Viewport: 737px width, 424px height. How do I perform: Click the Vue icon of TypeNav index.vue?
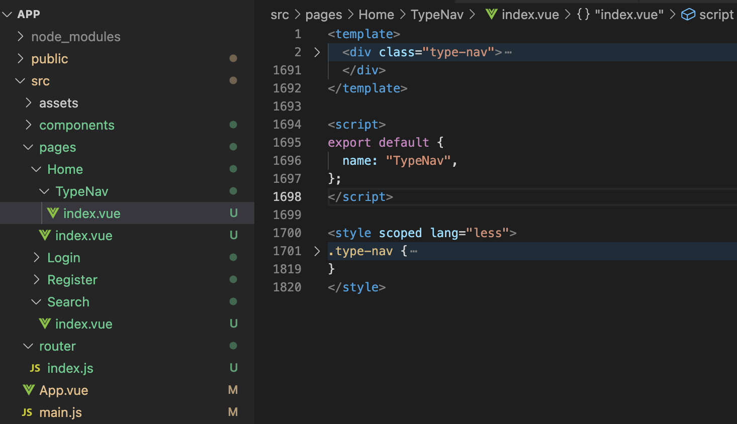point(53,214)
